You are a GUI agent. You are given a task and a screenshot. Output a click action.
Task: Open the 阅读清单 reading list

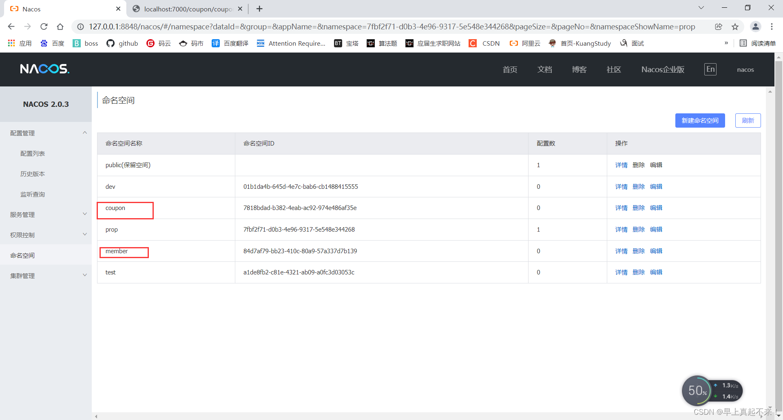pyautogui.click(x=758, y=43)
